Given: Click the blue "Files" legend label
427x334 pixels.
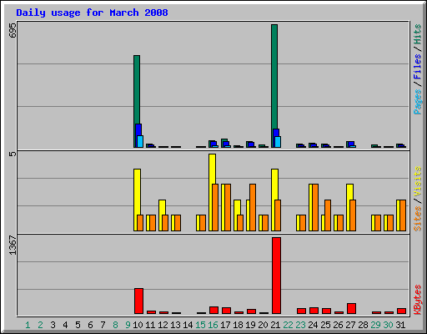Looking at the screenshot, I should click(x=418, y=67).
